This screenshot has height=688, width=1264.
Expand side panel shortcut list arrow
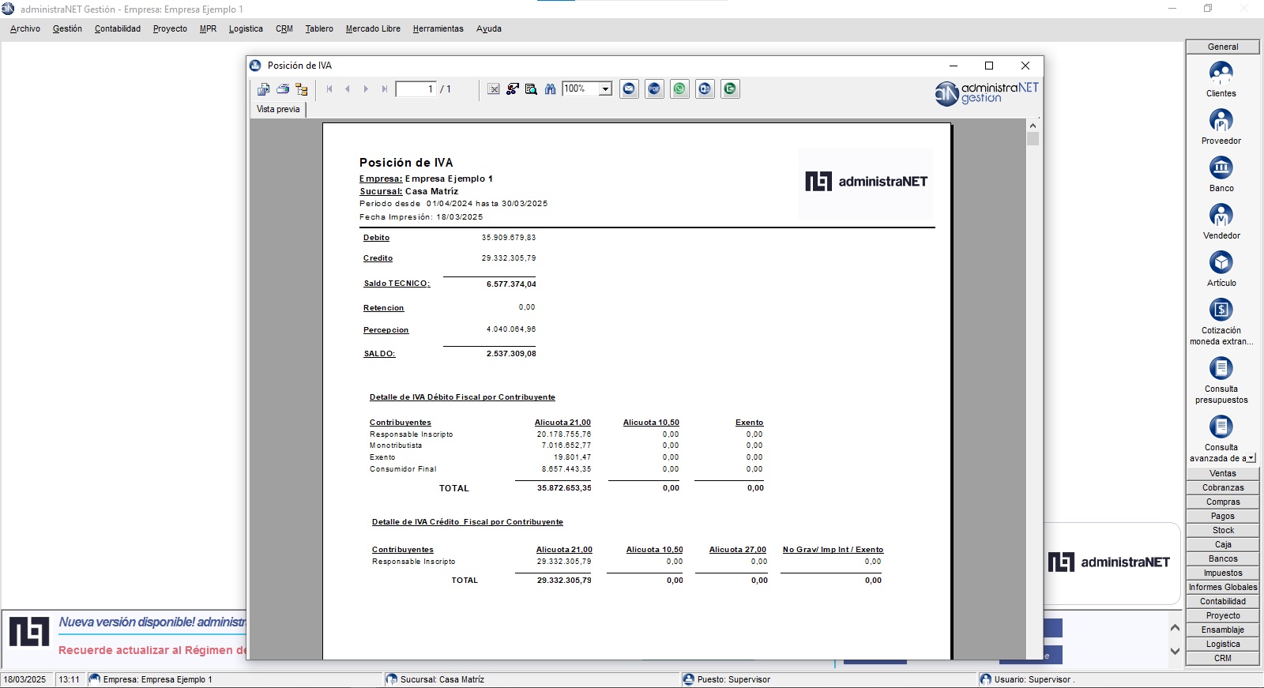[x=1251, y=458]
